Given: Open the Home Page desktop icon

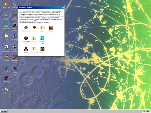Looking at the screenshot, I should [6, 5].
